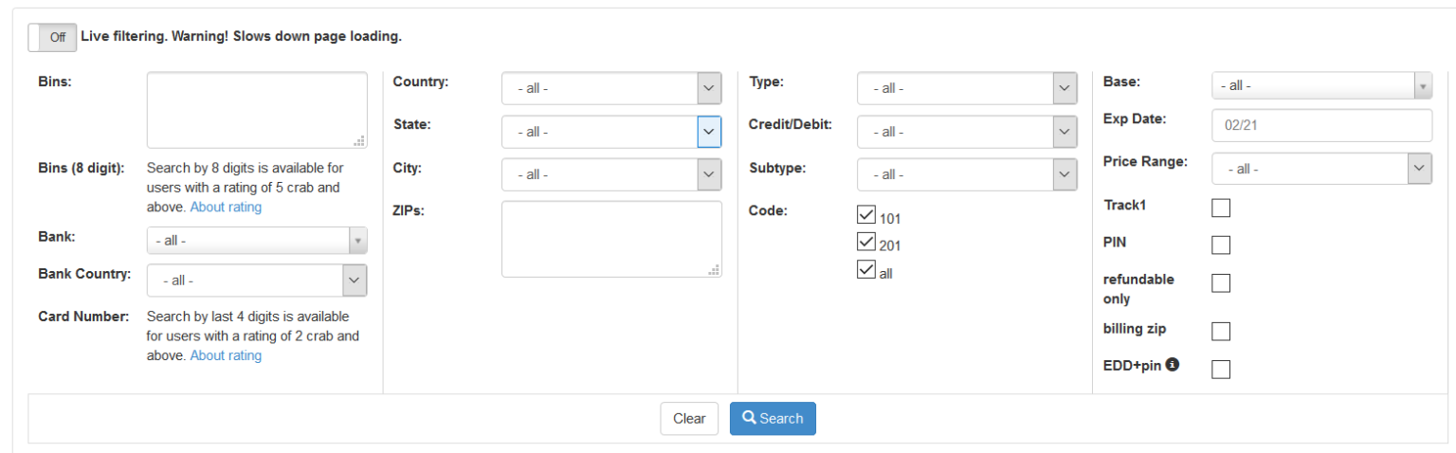Tick the refundable only checkbox
The width and height of the screenshot is (1456, 453).
click(1221, 283)
